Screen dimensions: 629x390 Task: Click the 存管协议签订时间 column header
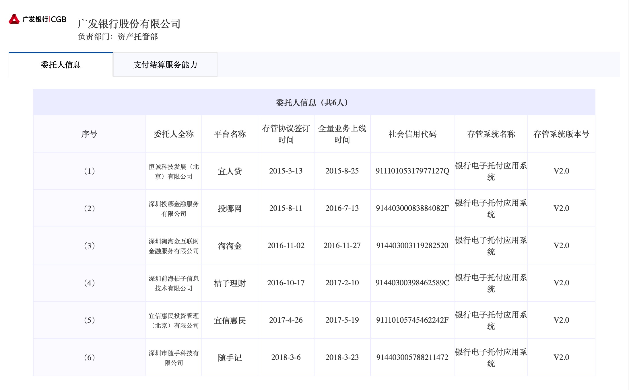286,134
